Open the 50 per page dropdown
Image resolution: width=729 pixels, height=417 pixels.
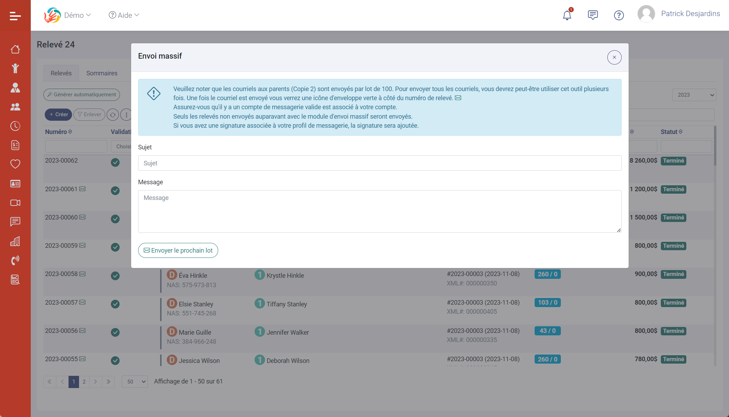click(135, 381)
